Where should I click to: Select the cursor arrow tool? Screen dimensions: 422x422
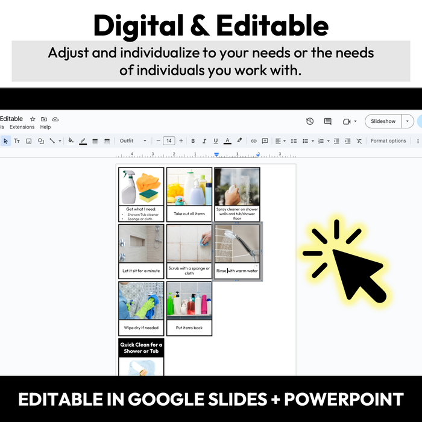[6, 141]
